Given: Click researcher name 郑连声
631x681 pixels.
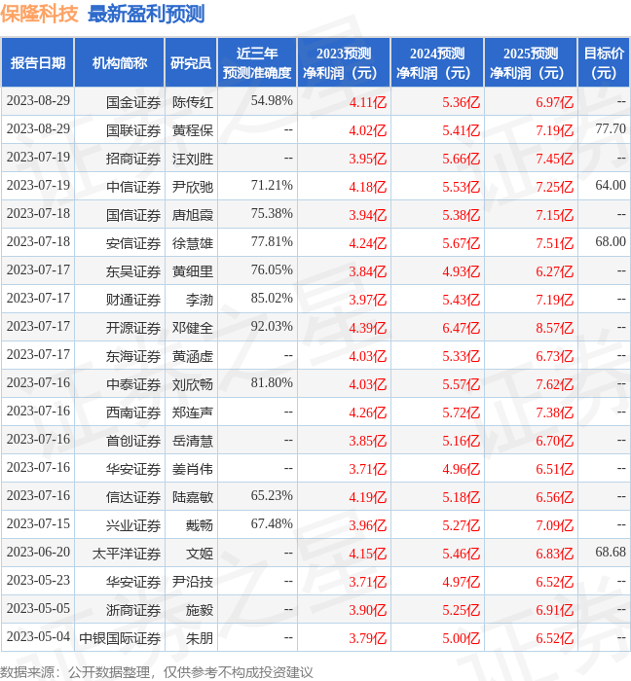Looking at the screenshot, I should pos(193,413).
